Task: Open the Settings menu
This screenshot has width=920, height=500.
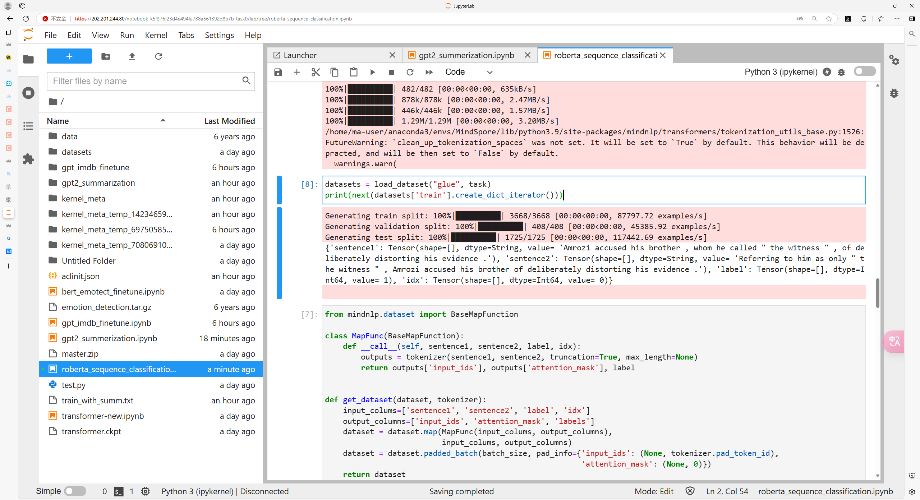Action: [x=219, y=35]
